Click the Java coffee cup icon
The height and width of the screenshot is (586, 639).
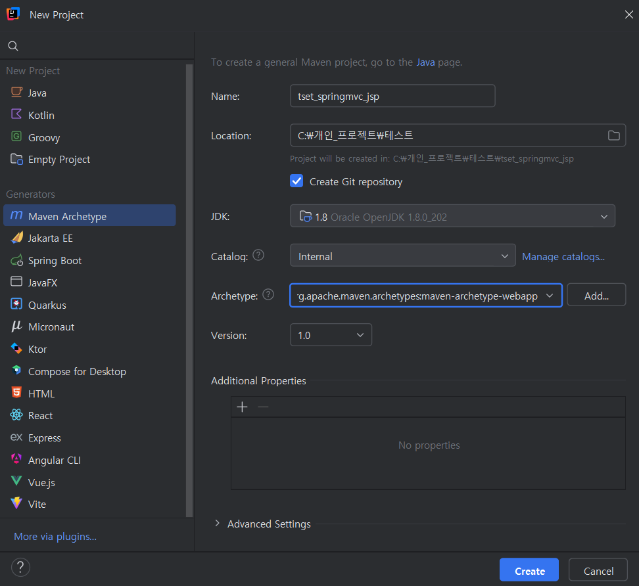(16, 93)
